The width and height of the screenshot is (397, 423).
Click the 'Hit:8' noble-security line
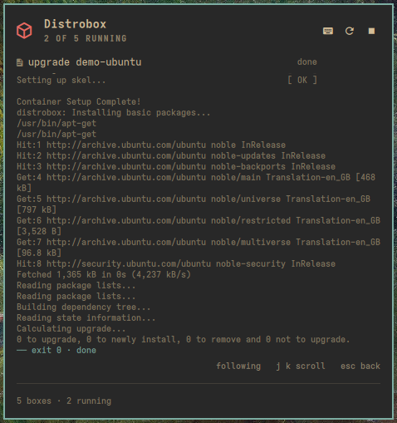176,263
